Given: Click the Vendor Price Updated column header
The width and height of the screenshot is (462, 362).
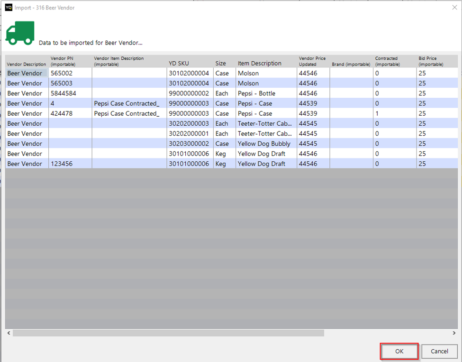Looking at the screenshot, I should [314, 61].
